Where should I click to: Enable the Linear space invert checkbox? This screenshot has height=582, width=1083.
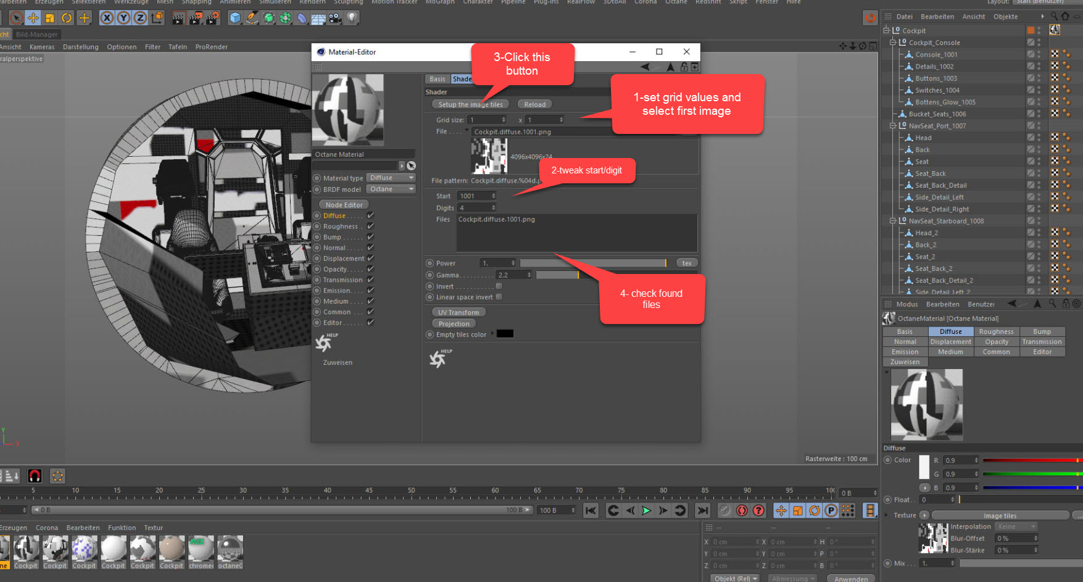[499, 297]
